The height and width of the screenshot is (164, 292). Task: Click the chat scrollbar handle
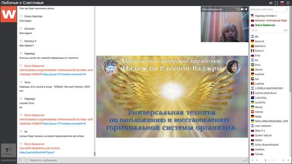[94, 154]
